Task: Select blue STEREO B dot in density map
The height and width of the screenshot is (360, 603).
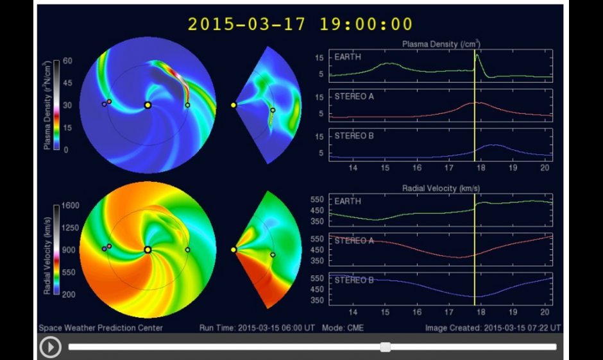Action: coord(104,104)
